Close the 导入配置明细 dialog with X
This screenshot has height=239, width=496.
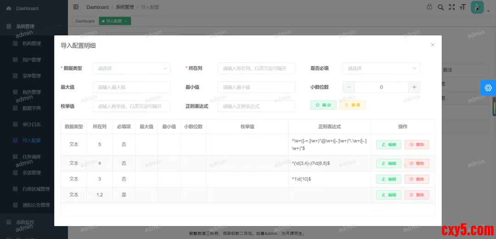coord(433,45)
